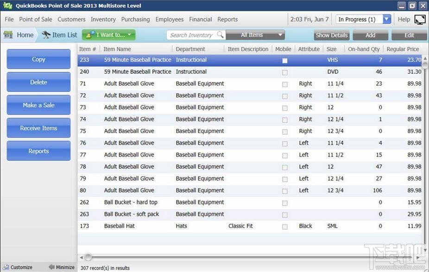The image size is (429, 272).
Task: Click the horizontal scrollbar left arrow
Action: 81,257
